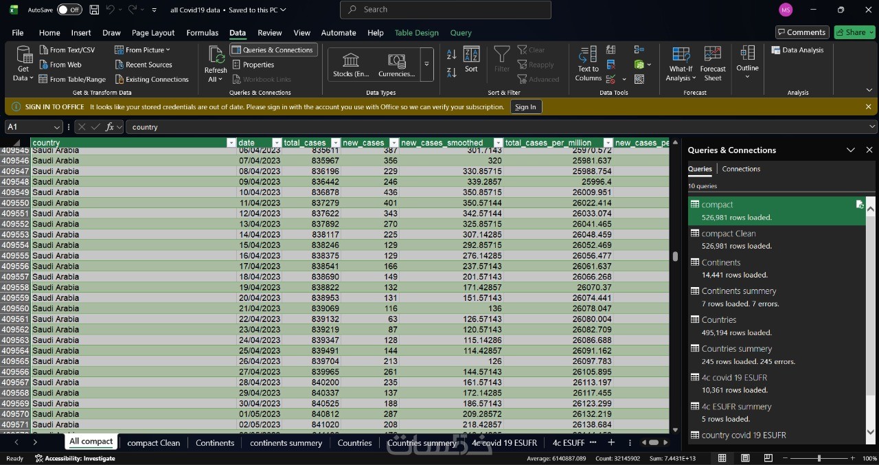Click the Comments button

pos(802,32)
